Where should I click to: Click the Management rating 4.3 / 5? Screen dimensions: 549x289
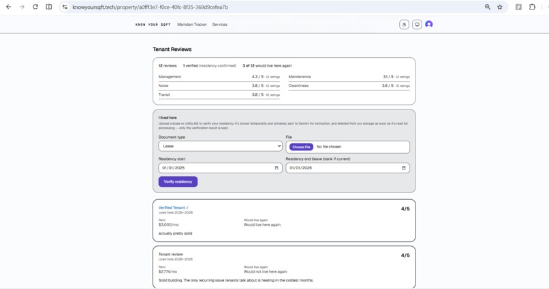pyautogui.click(x=257, y=77)
